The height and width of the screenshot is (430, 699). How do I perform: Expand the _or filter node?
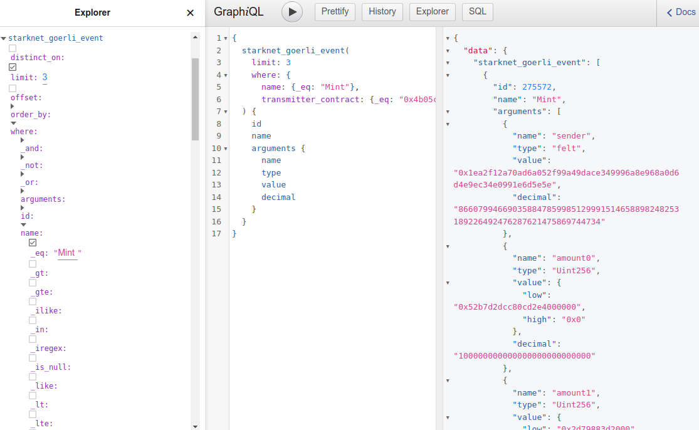coord(23,174)
